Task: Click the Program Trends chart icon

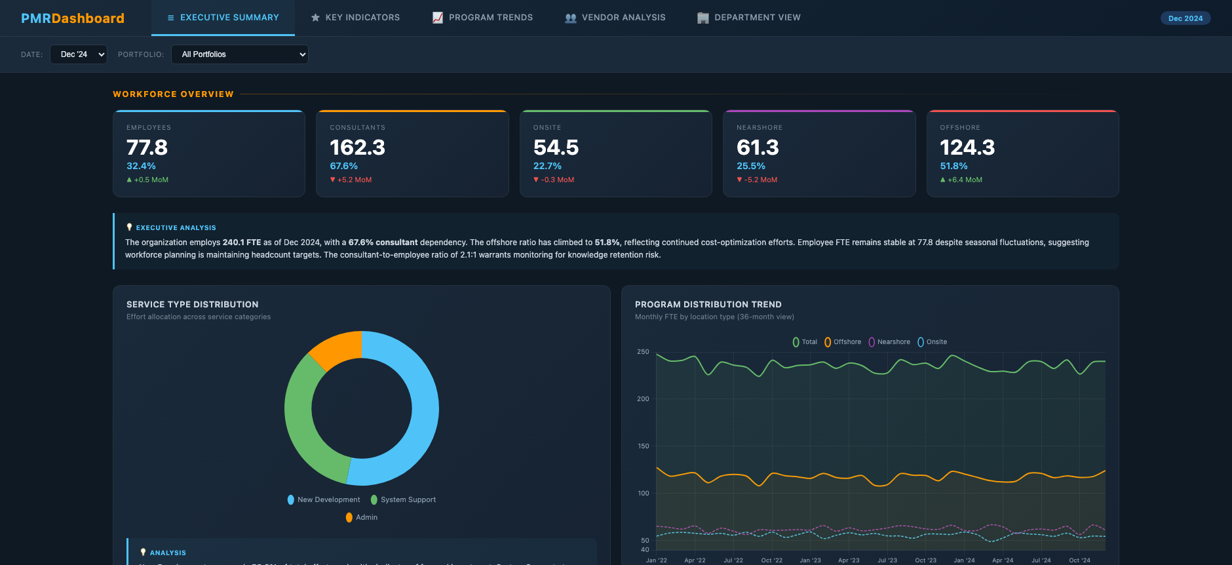Action: [438, 18]
